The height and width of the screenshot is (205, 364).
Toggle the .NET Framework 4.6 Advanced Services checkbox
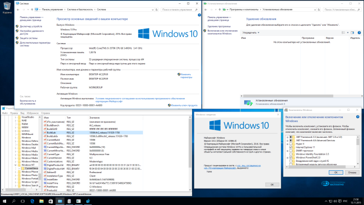pyautogui.click(x=291, y=141)
